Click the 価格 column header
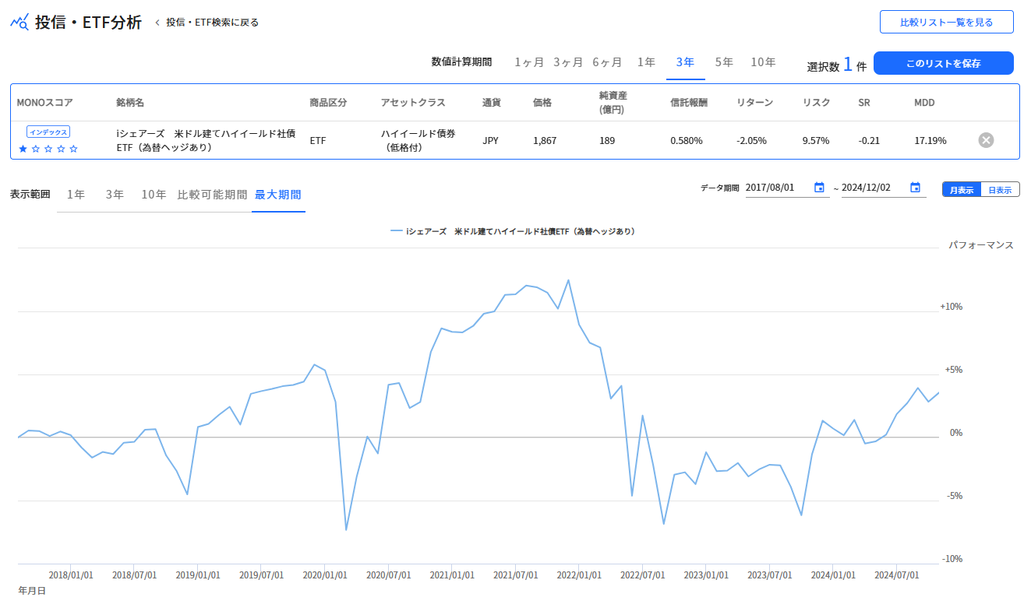 (x=542, y=102)
